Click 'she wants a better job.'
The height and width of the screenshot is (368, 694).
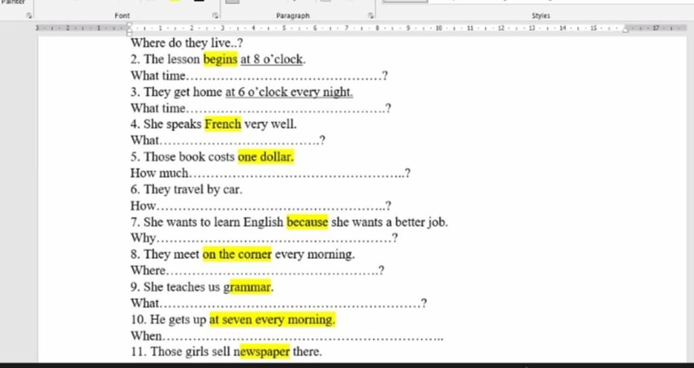[390, 222]
